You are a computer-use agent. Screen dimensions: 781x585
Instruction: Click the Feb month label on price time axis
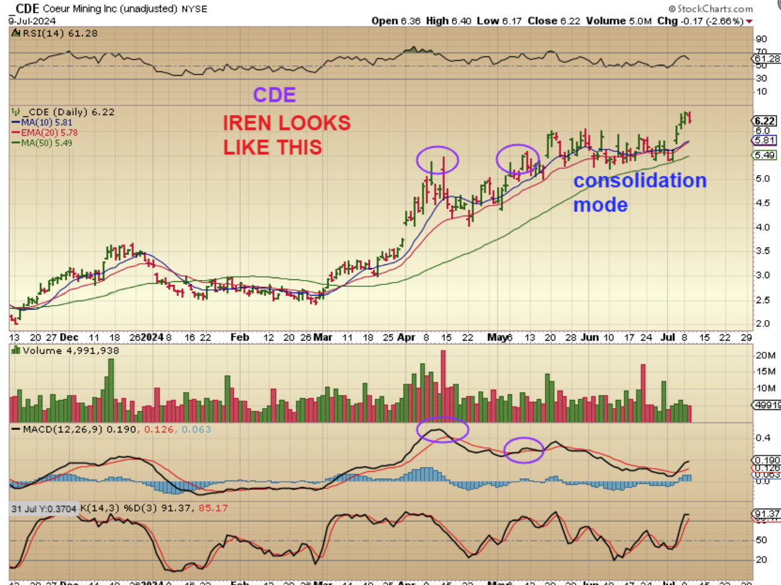(240, 337)
